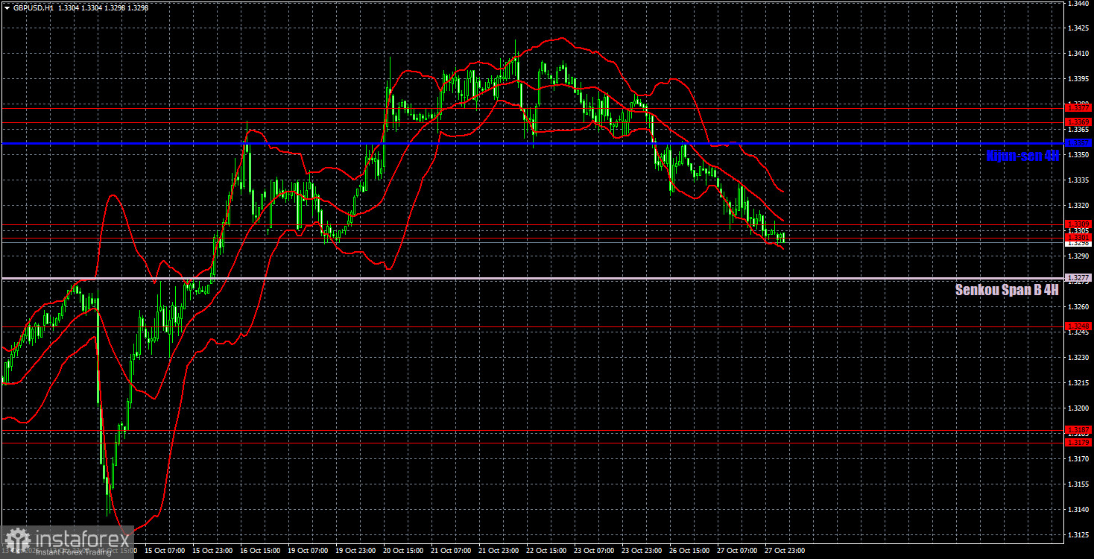Click the 16 Oct 15:00 time axis label

pyautogui.click(x=260, y=551)
